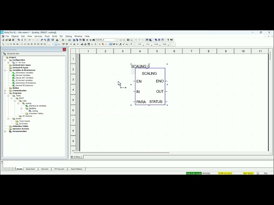Open the CTD button dropdown arrow
Viewport: 274px width, 205px height.
(144, 45)
